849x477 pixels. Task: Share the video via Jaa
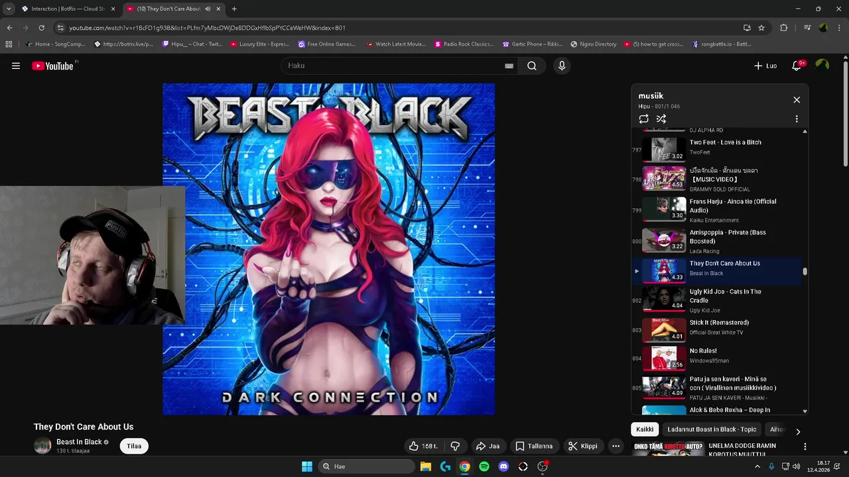[489, 446]
